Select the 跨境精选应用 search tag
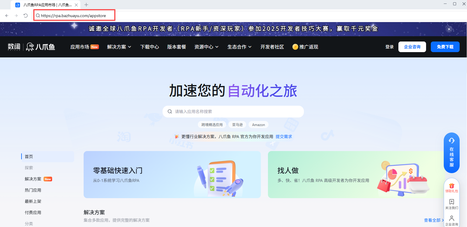Screen dimensions: 467x227 212,125
